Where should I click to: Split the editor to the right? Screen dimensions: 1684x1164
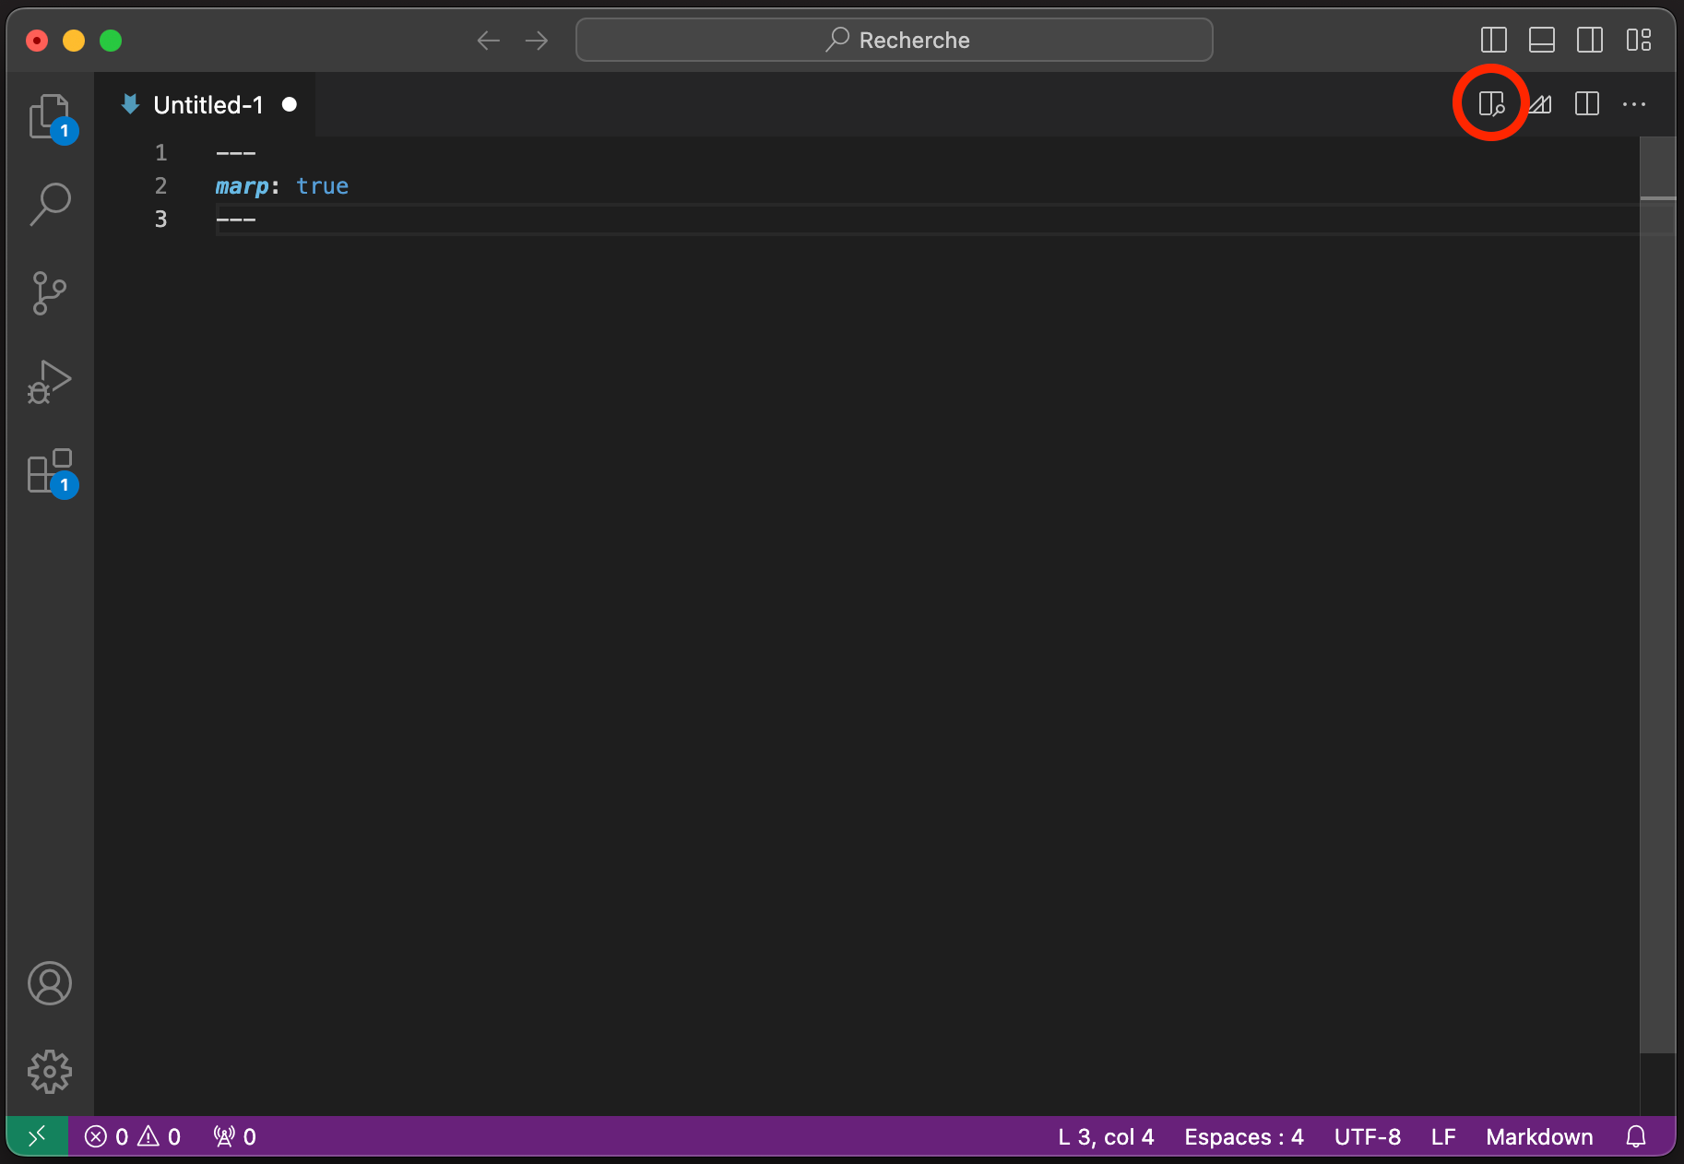pyautogui.click(x=1587, y=104)
